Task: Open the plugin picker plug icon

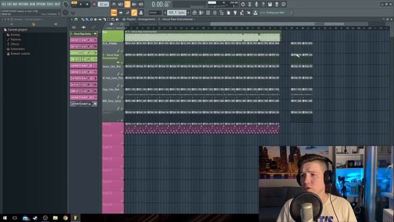Action: 235,12
